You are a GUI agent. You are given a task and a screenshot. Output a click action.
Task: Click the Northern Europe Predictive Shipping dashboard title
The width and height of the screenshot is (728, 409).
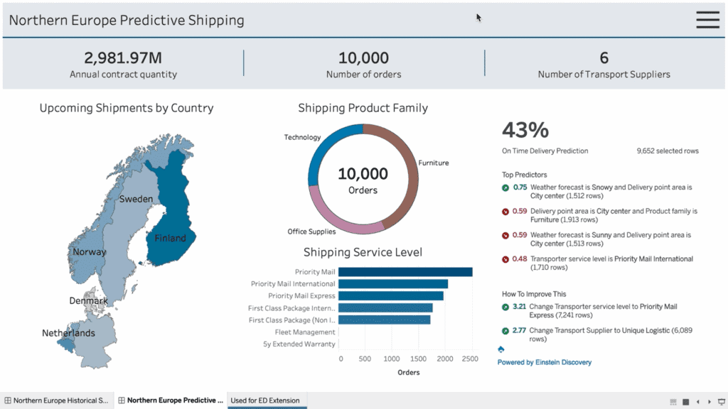click(x=127, y=20)
